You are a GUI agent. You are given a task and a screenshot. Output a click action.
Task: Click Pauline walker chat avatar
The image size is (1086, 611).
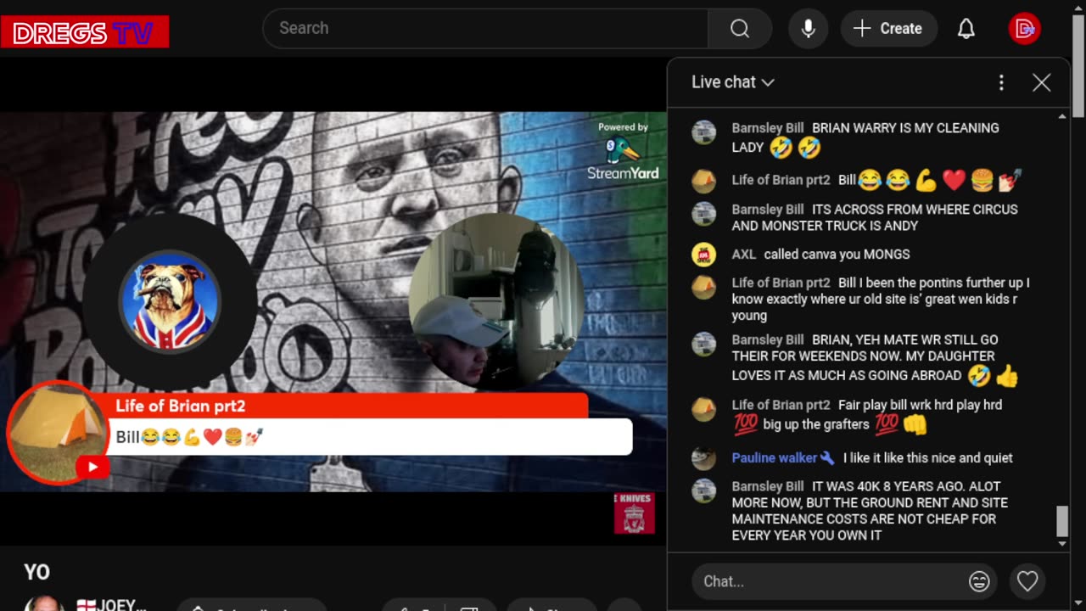tap(703, 458)
